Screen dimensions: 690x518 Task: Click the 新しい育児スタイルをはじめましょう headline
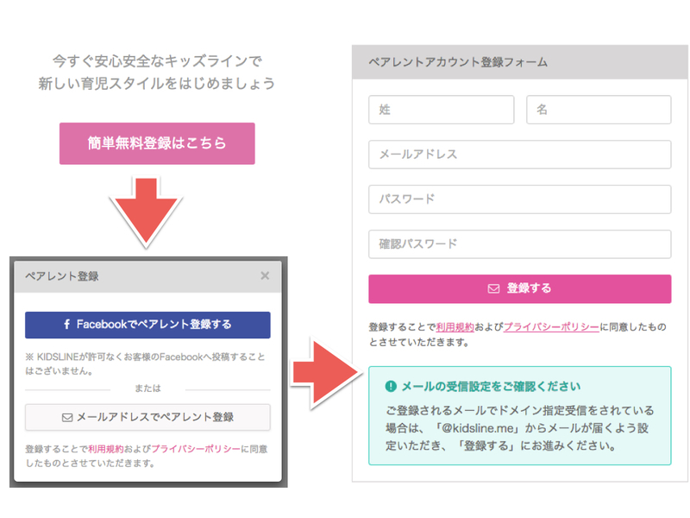point(157,83)
